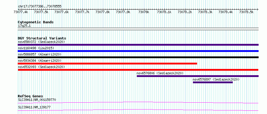This screenshot has height=114, width=267.
Task: Open the SLC39A11|NM_139177 gene label
Action: 34,107
